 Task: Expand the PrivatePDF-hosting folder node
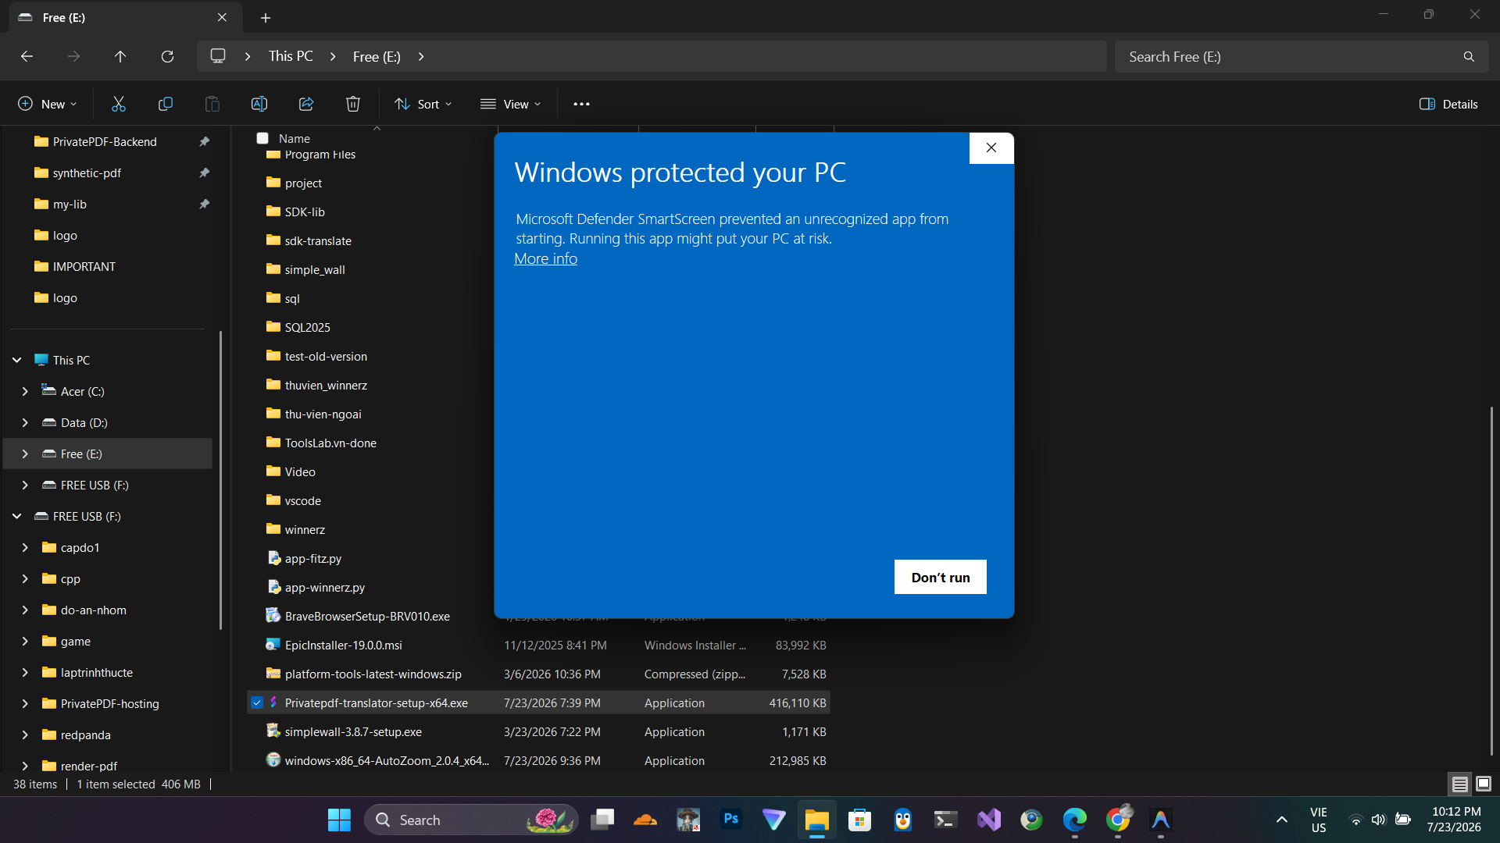pyautogui.click(x=25, y=703)
